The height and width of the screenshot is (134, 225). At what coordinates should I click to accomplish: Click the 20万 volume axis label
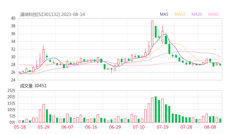click(x=11, y=97)
